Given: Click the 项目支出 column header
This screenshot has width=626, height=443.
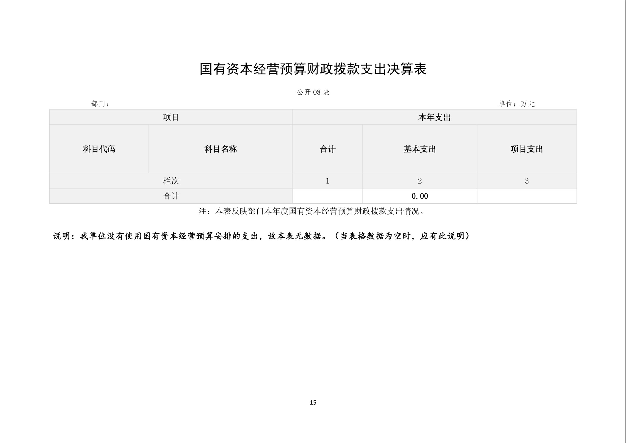Looking at the screenshot, I should (x=527, y=149).
